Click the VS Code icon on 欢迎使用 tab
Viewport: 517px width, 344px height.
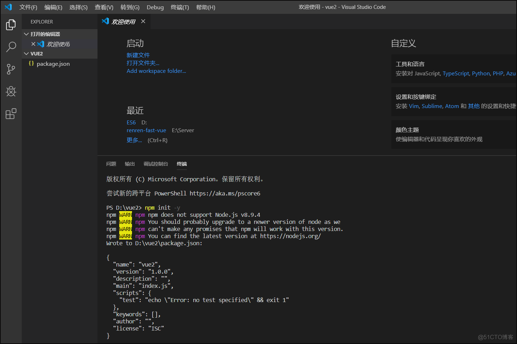[105, 21]
